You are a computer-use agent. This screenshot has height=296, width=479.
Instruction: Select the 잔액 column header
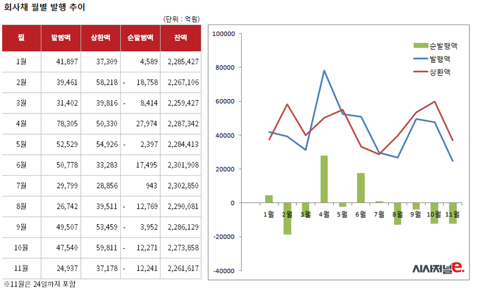tap(180, 38)
